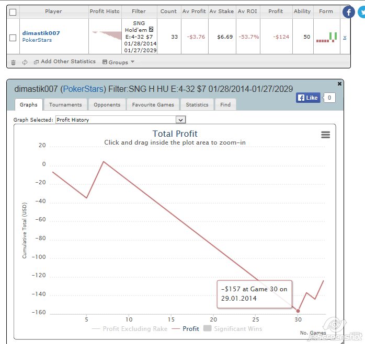Screen dimensions: 365x344
Task: Open the Tournaments tab
Action: 65,104
